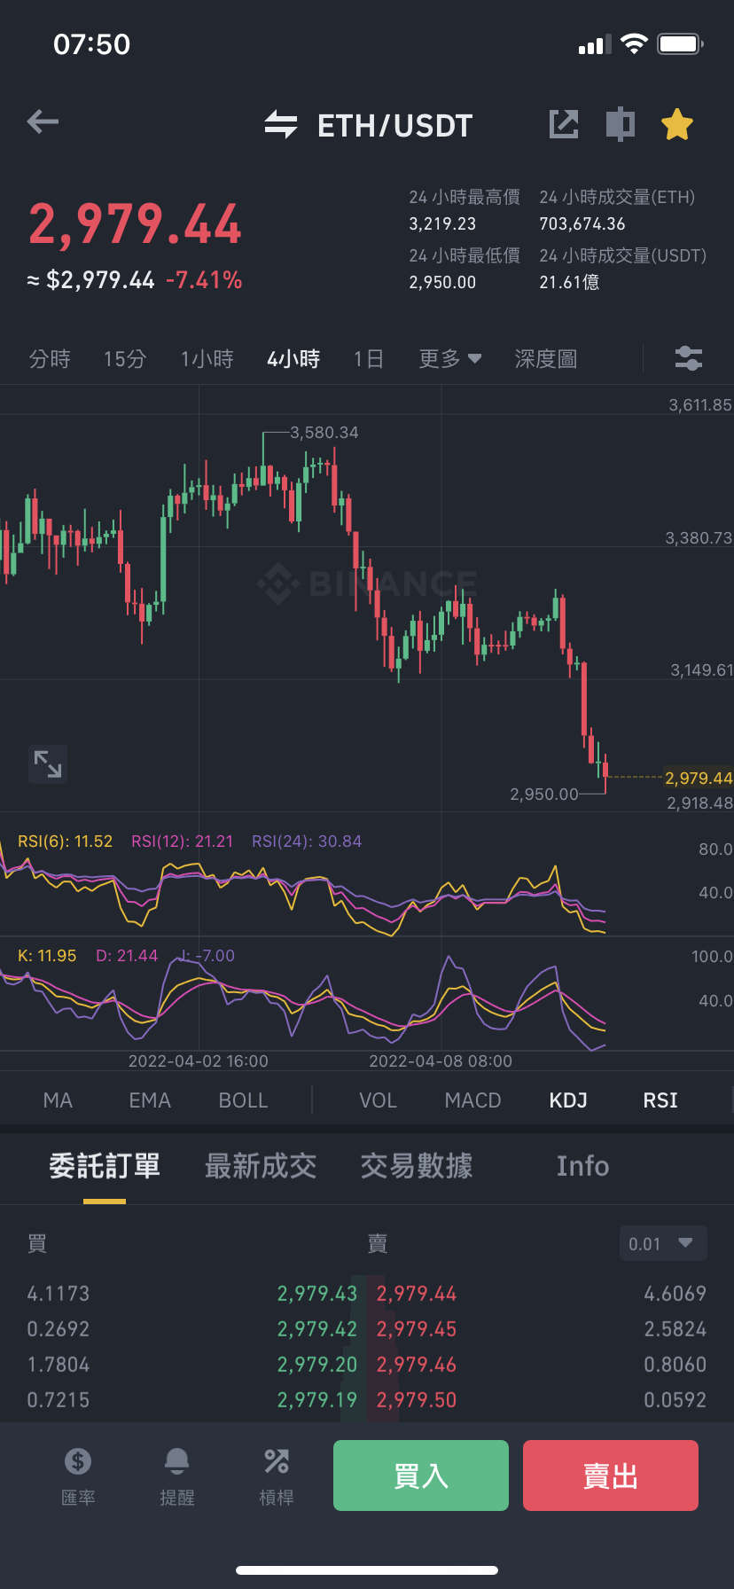Tap the red 賣出 sell button
Screen dimensions: 734x1589
click(611, 1475)
